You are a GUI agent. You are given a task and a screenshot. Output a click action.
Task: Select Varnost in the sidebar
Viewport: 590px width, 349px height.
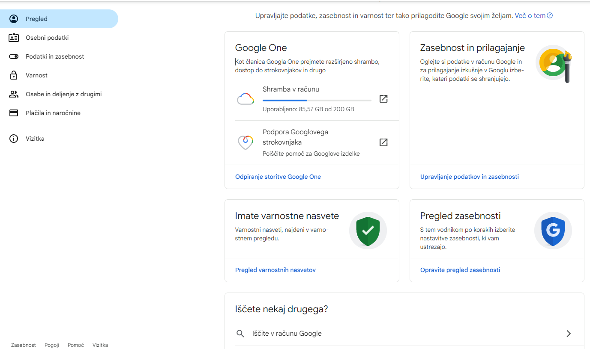(x=59, y=75)
